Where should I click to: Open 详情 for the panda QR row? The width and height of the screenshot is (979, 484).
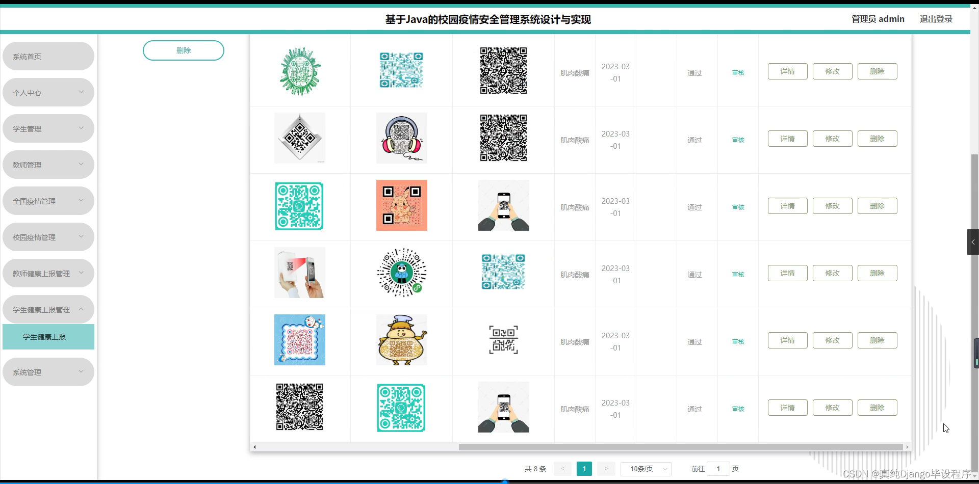point(788,273)
